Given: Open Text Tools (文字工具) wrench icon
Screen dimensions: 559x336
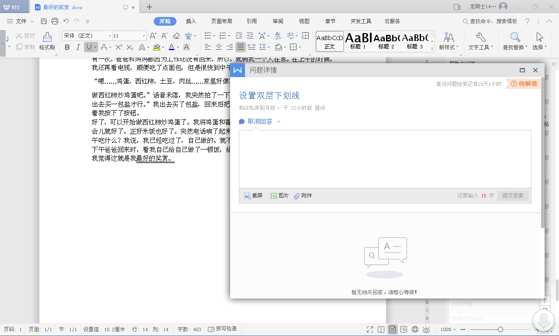Looking at the screenshot, I should point(480,41).
